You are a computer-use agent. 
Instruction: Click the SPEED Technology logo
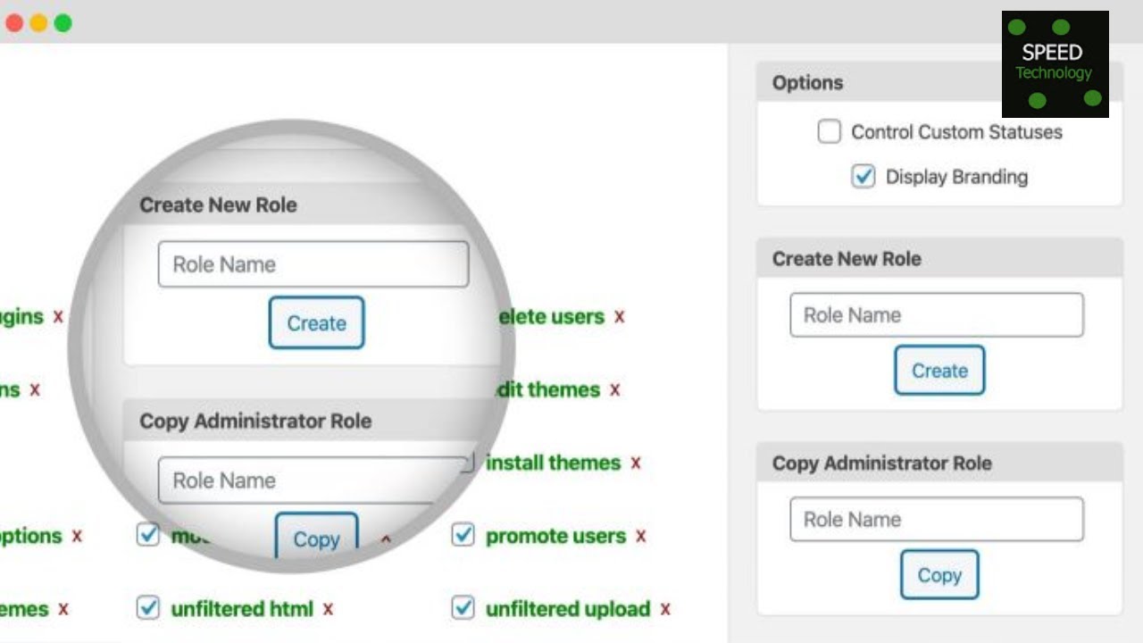[x=1055, y=64]
